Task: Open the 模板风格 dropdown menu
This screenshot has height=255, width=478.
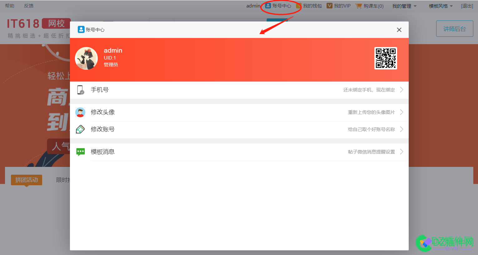Action: (x=441, y=6)
